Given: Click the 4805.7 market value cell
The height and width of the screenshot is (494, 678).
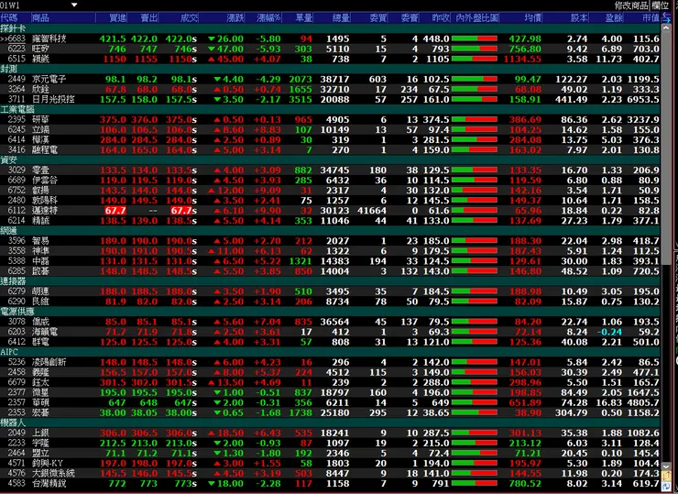Looking at the screenshot, I should pyautogui.click(x=643, y=402).
